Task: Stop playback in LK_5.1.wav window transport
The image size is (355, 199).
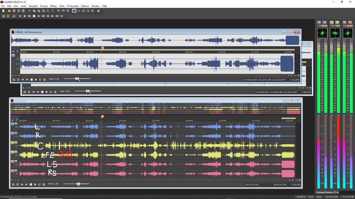Action: pos(31,184)
